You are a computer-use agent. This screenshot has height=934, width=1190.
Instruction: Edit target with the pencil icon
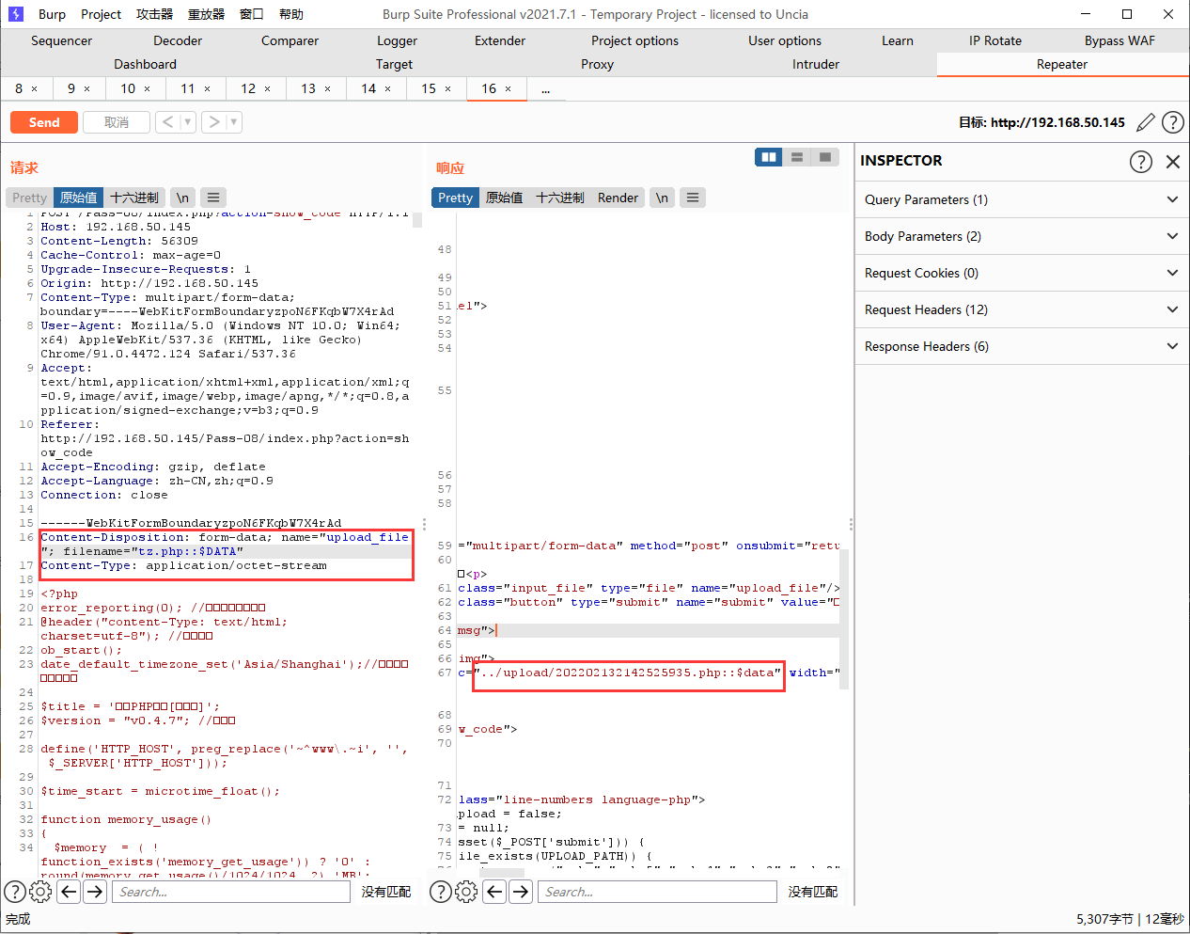click(x=1145, y=122)
